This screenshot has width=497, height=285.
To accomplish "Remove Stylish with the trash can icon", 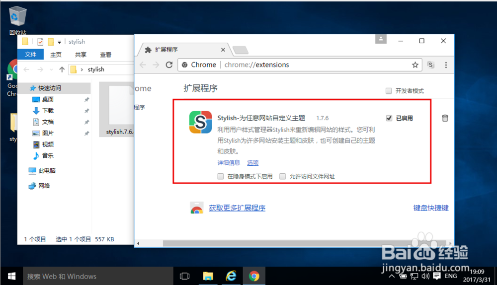I will point(445,118).
